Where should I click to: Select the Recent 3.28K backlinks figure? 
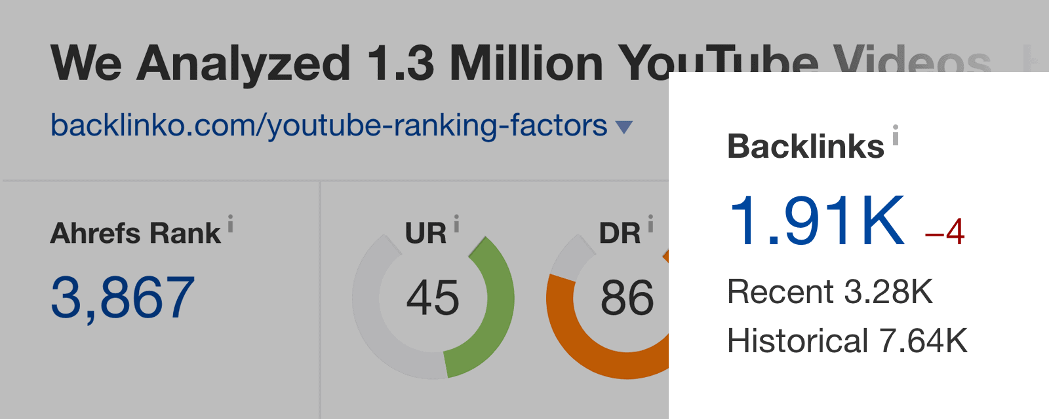click(x=830, y=291)
